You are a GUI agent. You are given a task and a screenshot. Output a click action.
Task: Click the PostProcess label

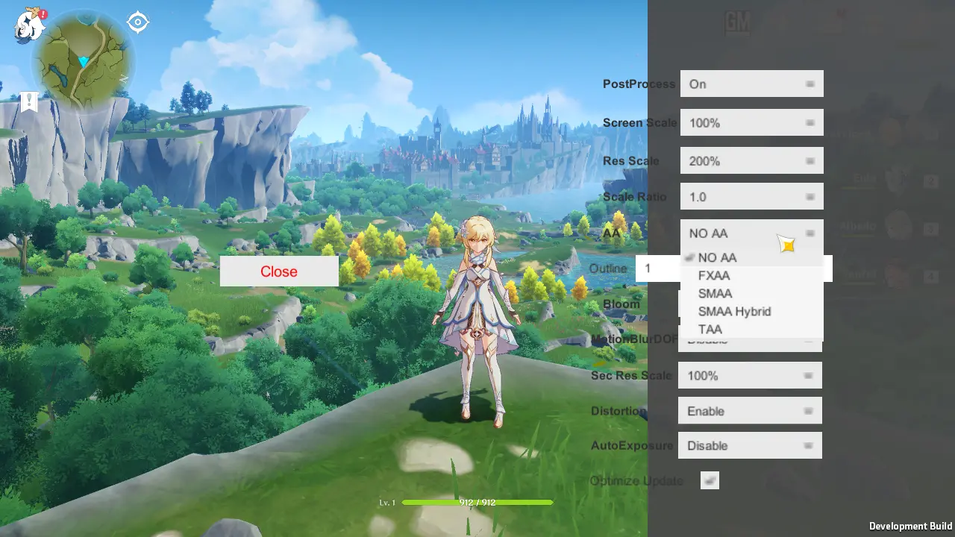(x=639, y=84)
